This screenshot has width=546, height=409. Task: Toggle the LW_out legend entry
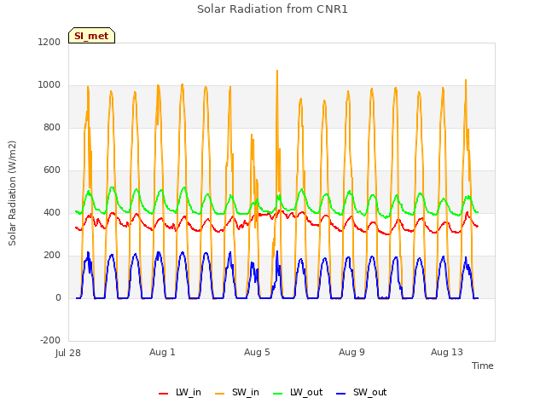(298, 393)
